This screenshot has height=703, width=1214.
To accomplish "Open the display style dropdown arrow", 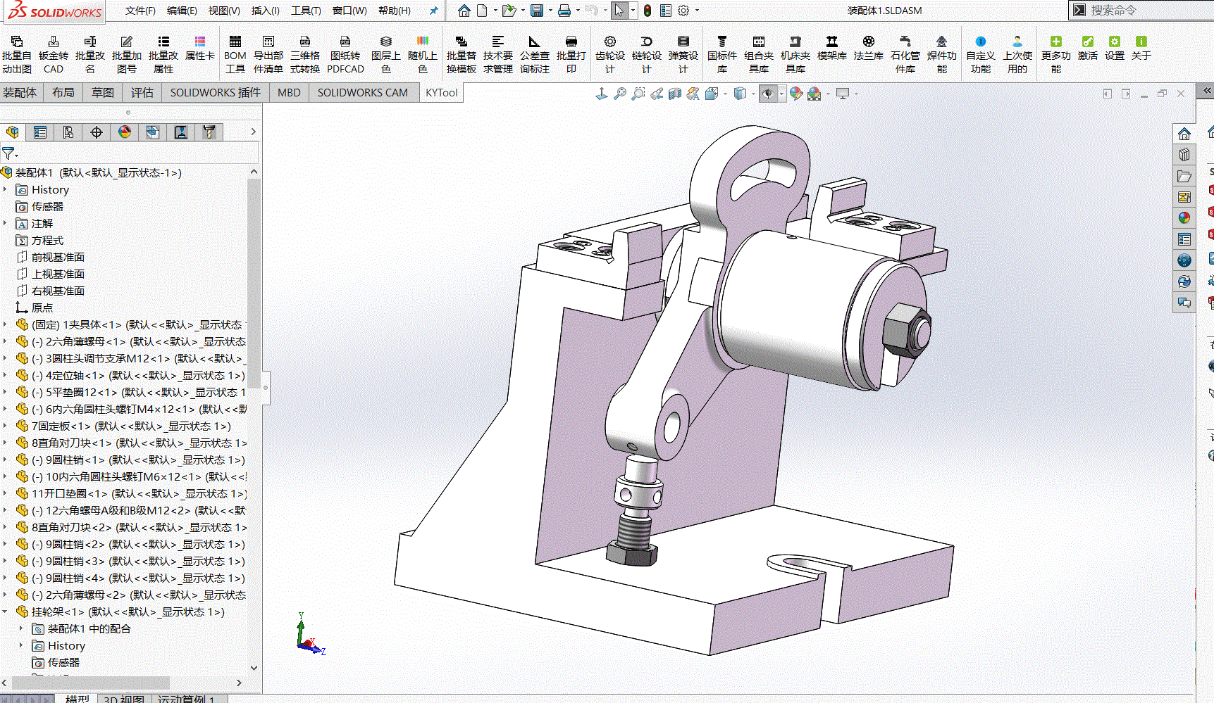I will (x=753, y=94).
